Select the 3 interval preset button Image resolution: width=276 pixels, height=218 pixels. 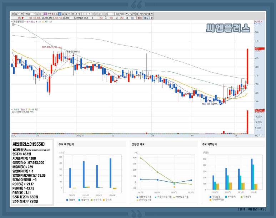pyautogui.click(x=86, y=14)
